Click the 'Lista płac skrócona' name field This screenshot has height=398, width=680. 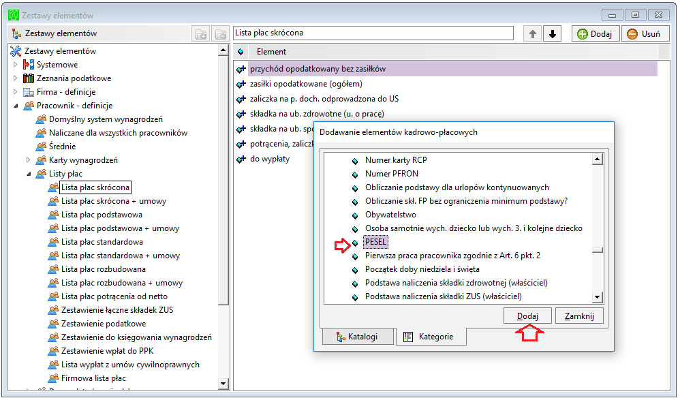[373, 33]
